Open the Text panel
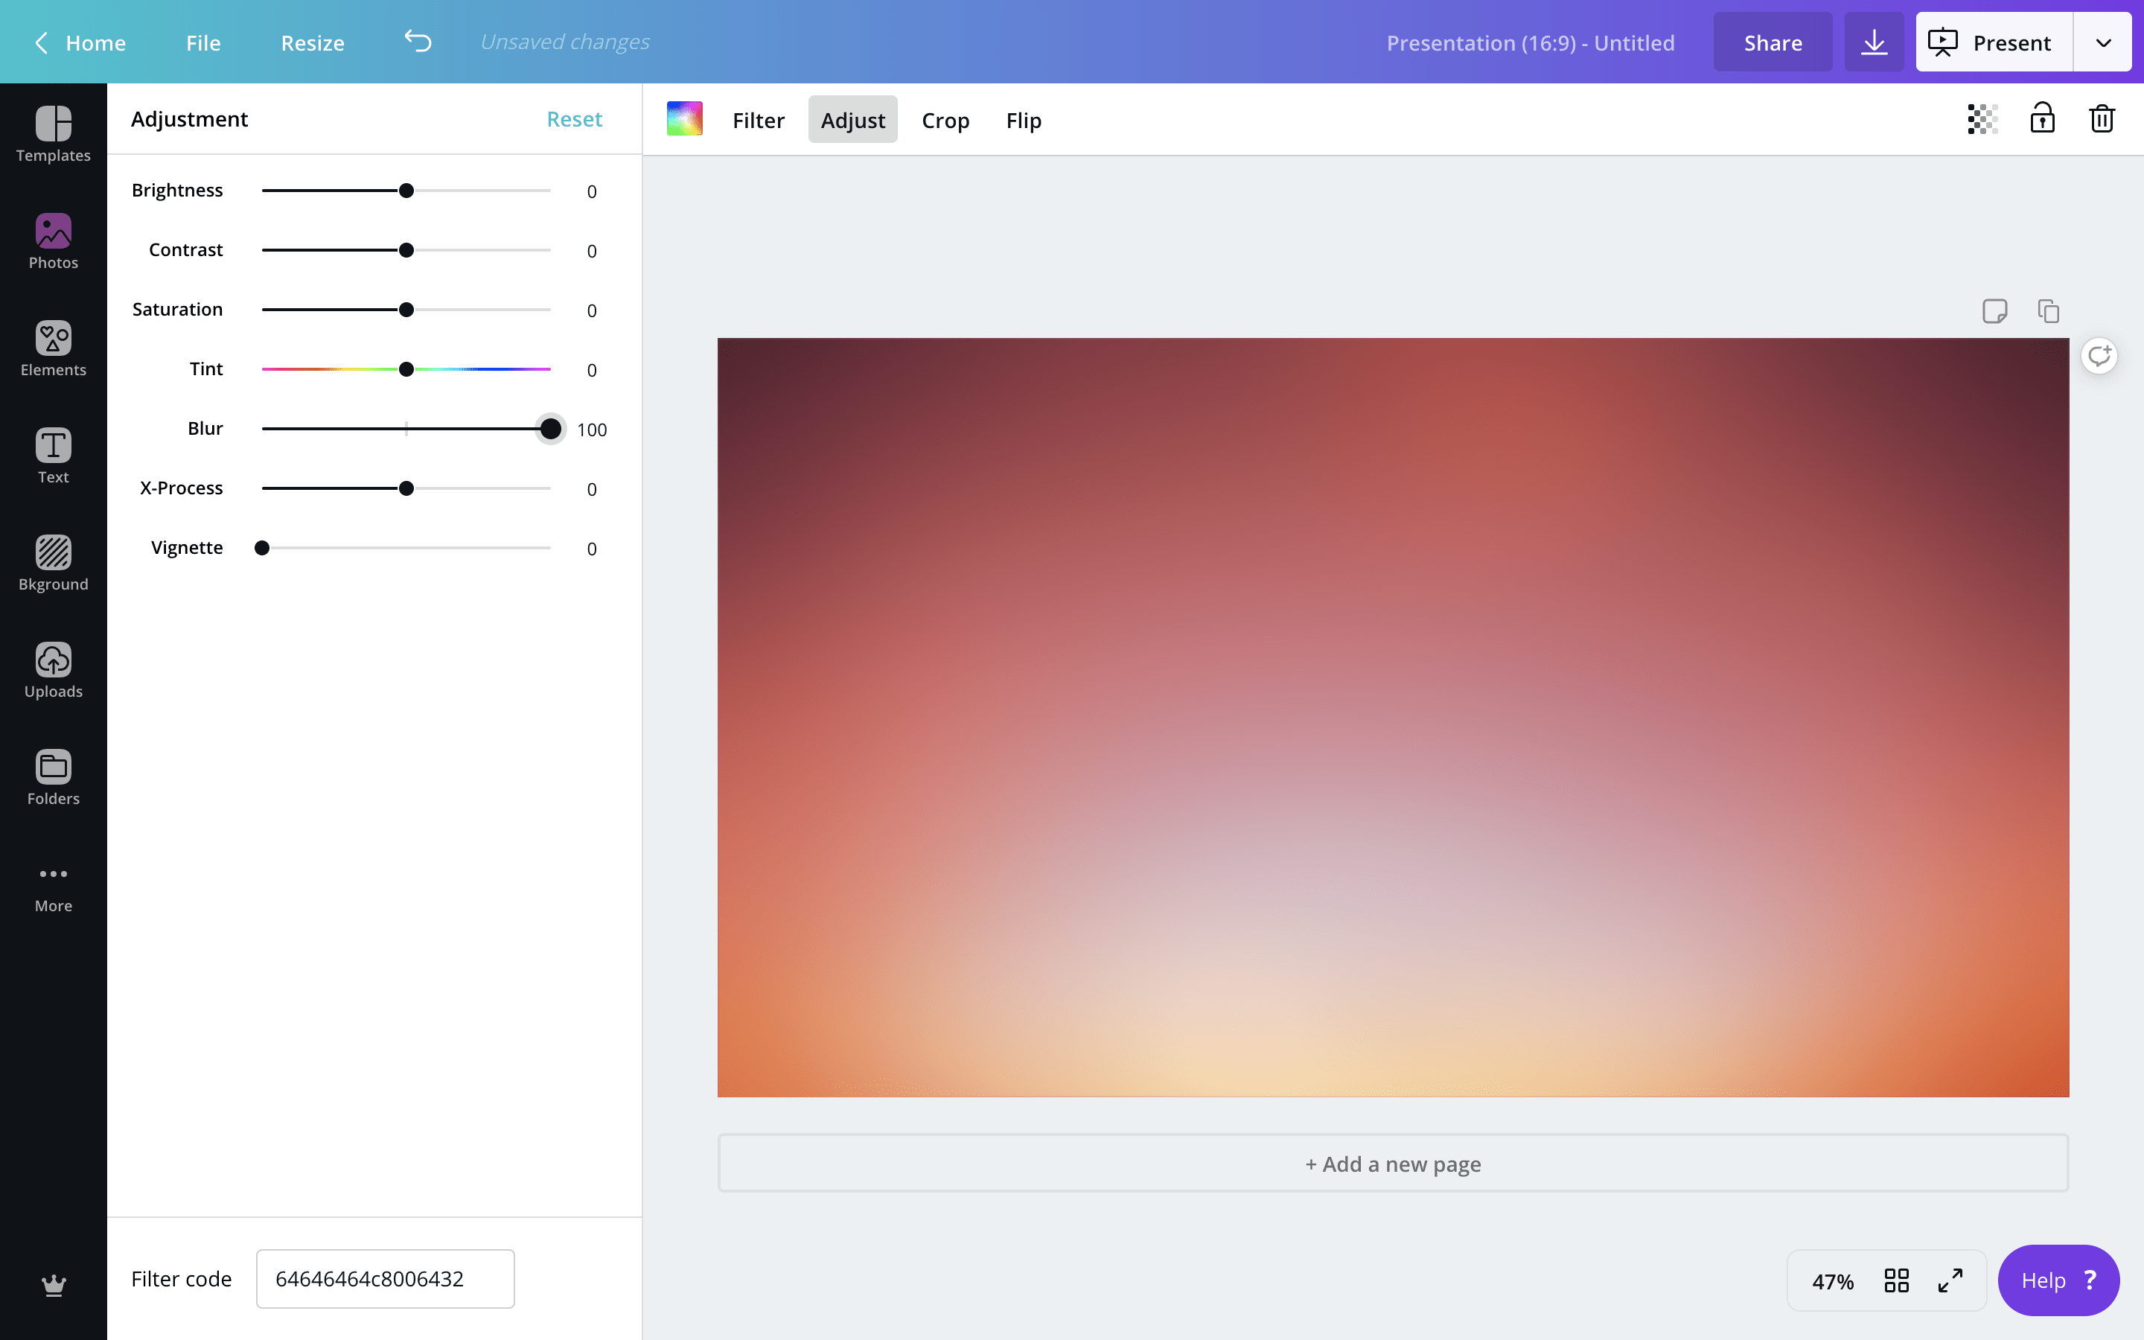Viewport: 2144px width, 1340px height. point(52,455)
